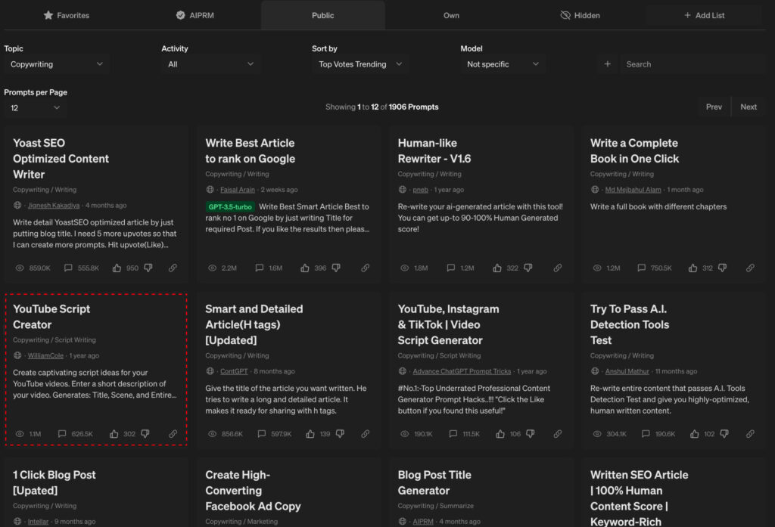Viewport: 775px width, 527px height.
Task: Copy link of TikTok Video Script Generator prompt
Action: [x=558, y=434]
